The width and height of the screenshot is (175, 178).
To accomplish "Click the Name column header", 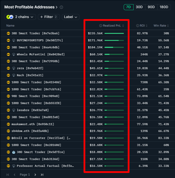I will [x=10, y=26].
